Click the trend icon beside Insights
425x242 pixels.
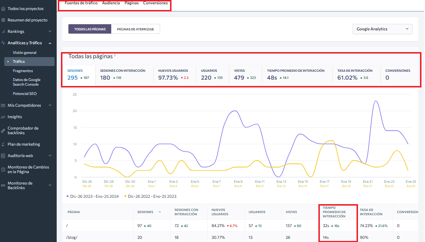pyautogui.click(x=3, y=117)
